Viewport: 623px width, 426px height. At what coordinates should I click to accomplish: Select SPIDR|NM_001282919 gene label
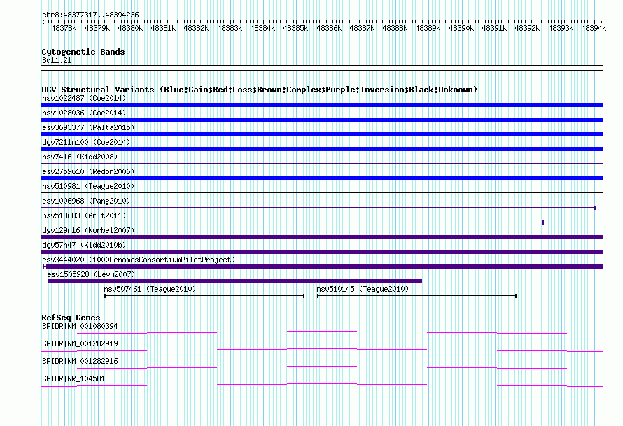tap(80, 343)
